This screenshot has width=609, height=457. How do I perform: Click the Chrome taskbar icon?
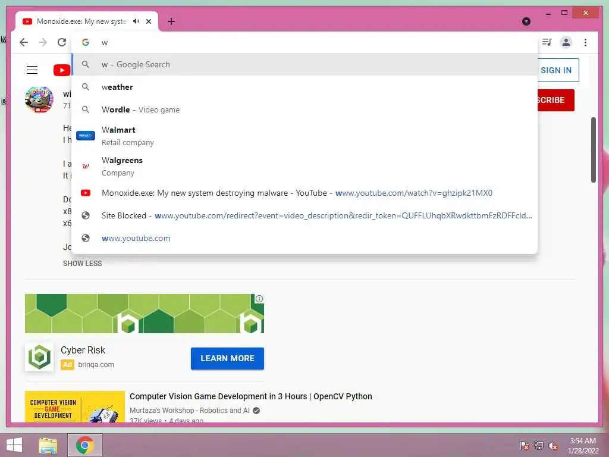coord(85,445)
